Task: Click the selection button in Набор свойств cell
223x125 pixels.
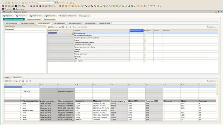Action: (71, 33)
